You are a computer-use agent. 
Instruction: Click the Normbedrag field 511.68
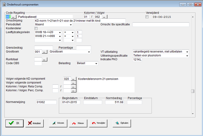(x=114, y=102)
